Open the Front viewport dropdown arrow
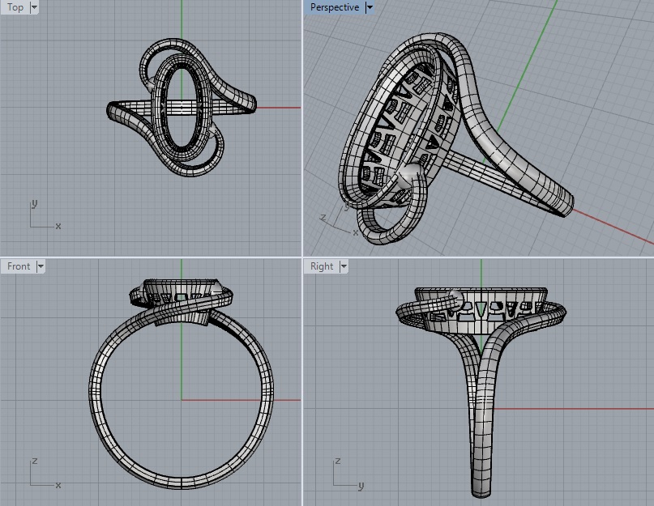 41,266
